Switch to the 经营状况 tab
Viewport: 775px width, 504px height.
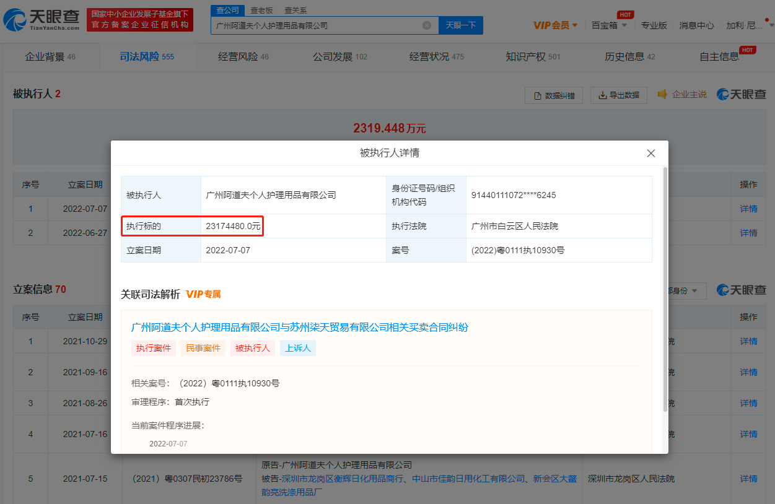(437, 57)
